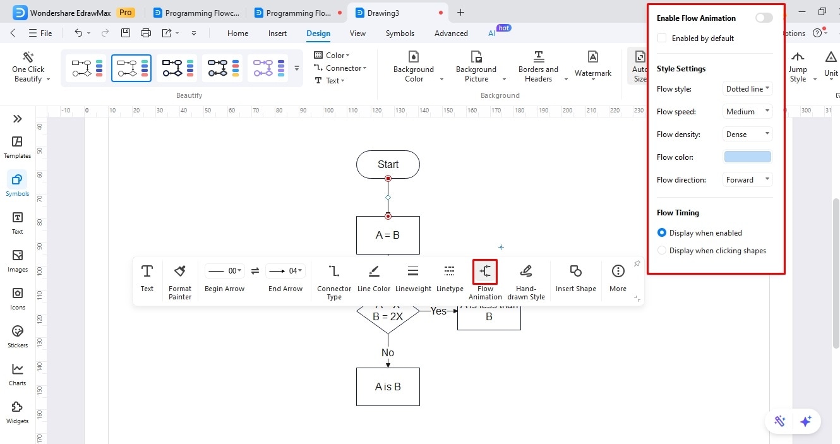The height and width of the screenshot is (444, 840).
Task: Click the Print icon
Action: pos(146,33)
